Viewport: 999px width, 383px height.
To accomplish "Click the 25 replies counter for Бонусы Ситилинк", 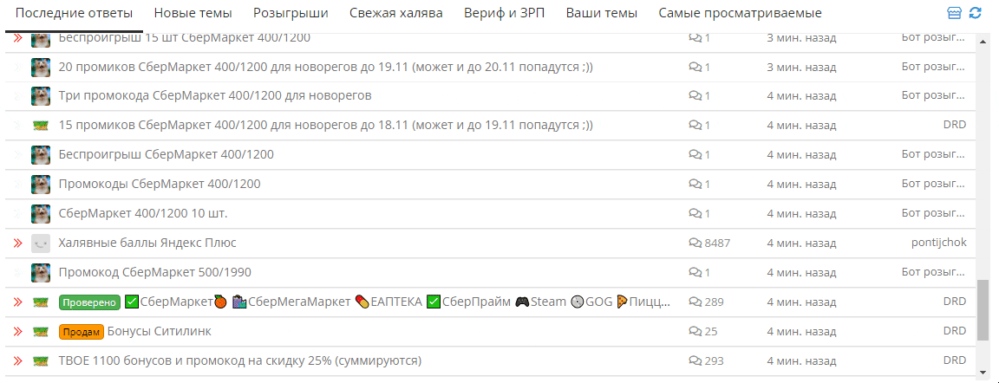I will [x=703, y=332].
